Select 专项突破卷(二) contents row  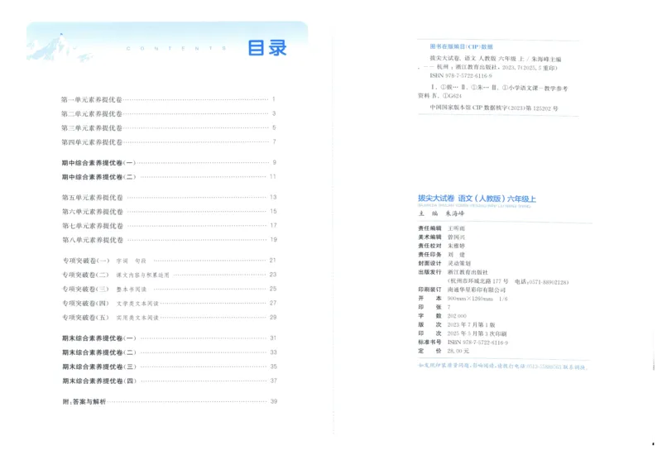(170, 275)
